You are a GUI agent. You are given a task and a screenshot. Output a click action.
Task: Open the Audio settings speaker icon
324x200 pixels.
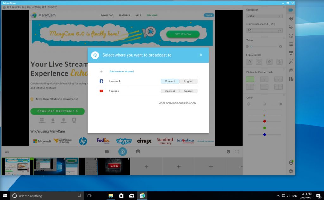291,19
